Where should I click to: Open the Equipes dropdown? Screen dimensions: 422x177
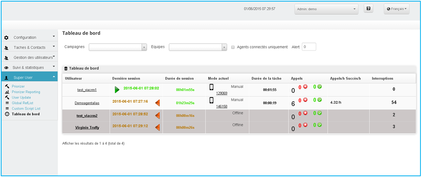tap(198, 47)
